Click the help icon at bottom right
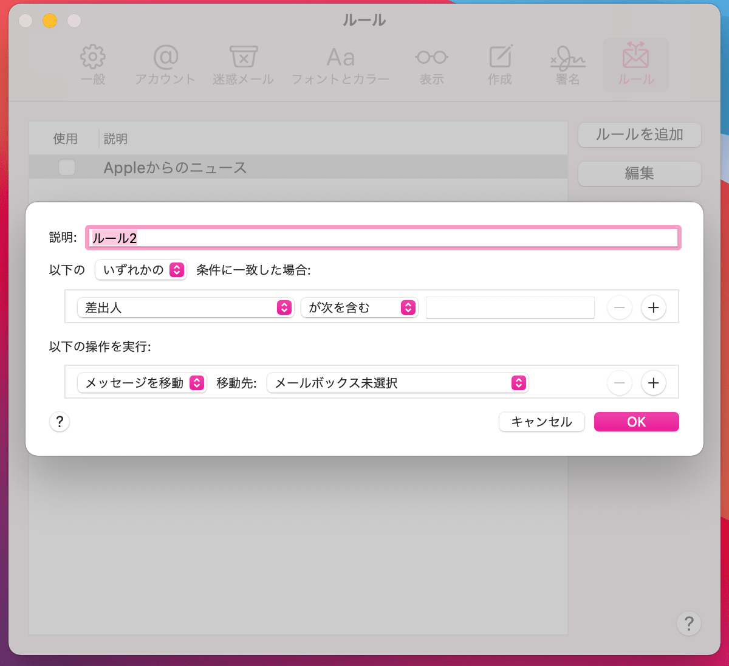 pos(688,623)
